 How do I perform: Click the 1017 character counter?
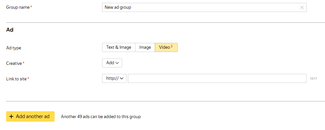click(x=313, y=79)
